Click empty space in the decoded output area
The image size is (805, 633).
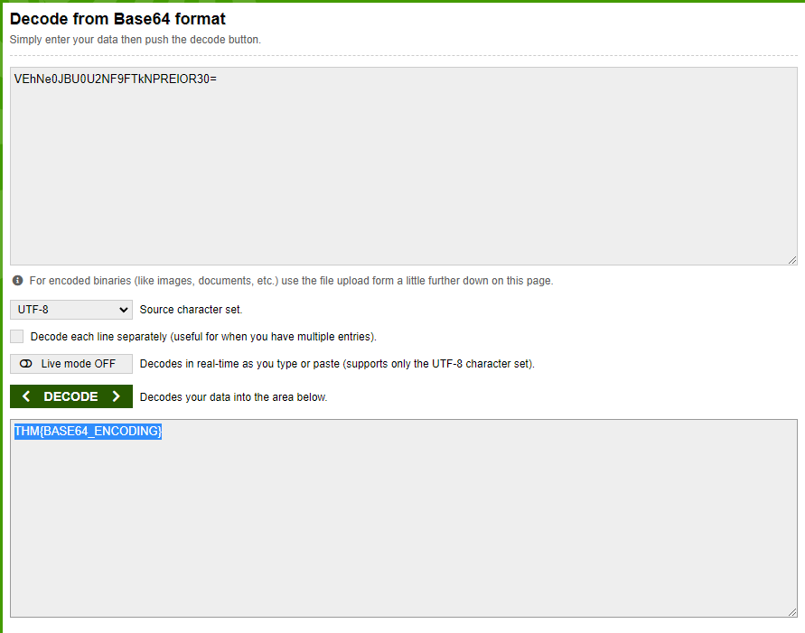tap(403, 533)
